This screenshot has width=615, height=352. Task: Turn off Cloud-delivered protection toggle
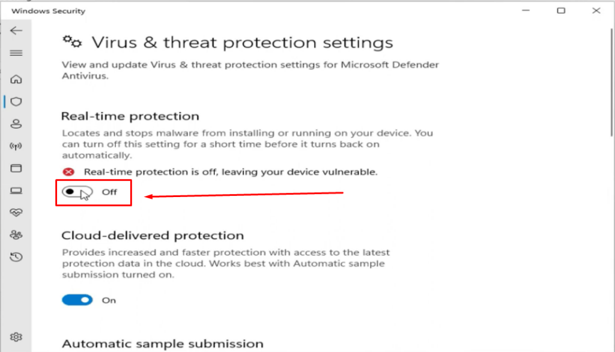pos(77,300)
